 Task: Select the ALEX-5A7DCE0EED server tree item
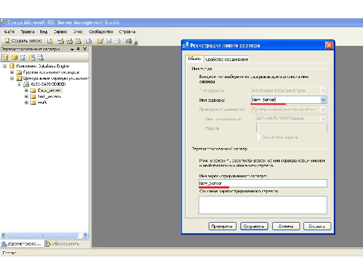coord(48,84)
